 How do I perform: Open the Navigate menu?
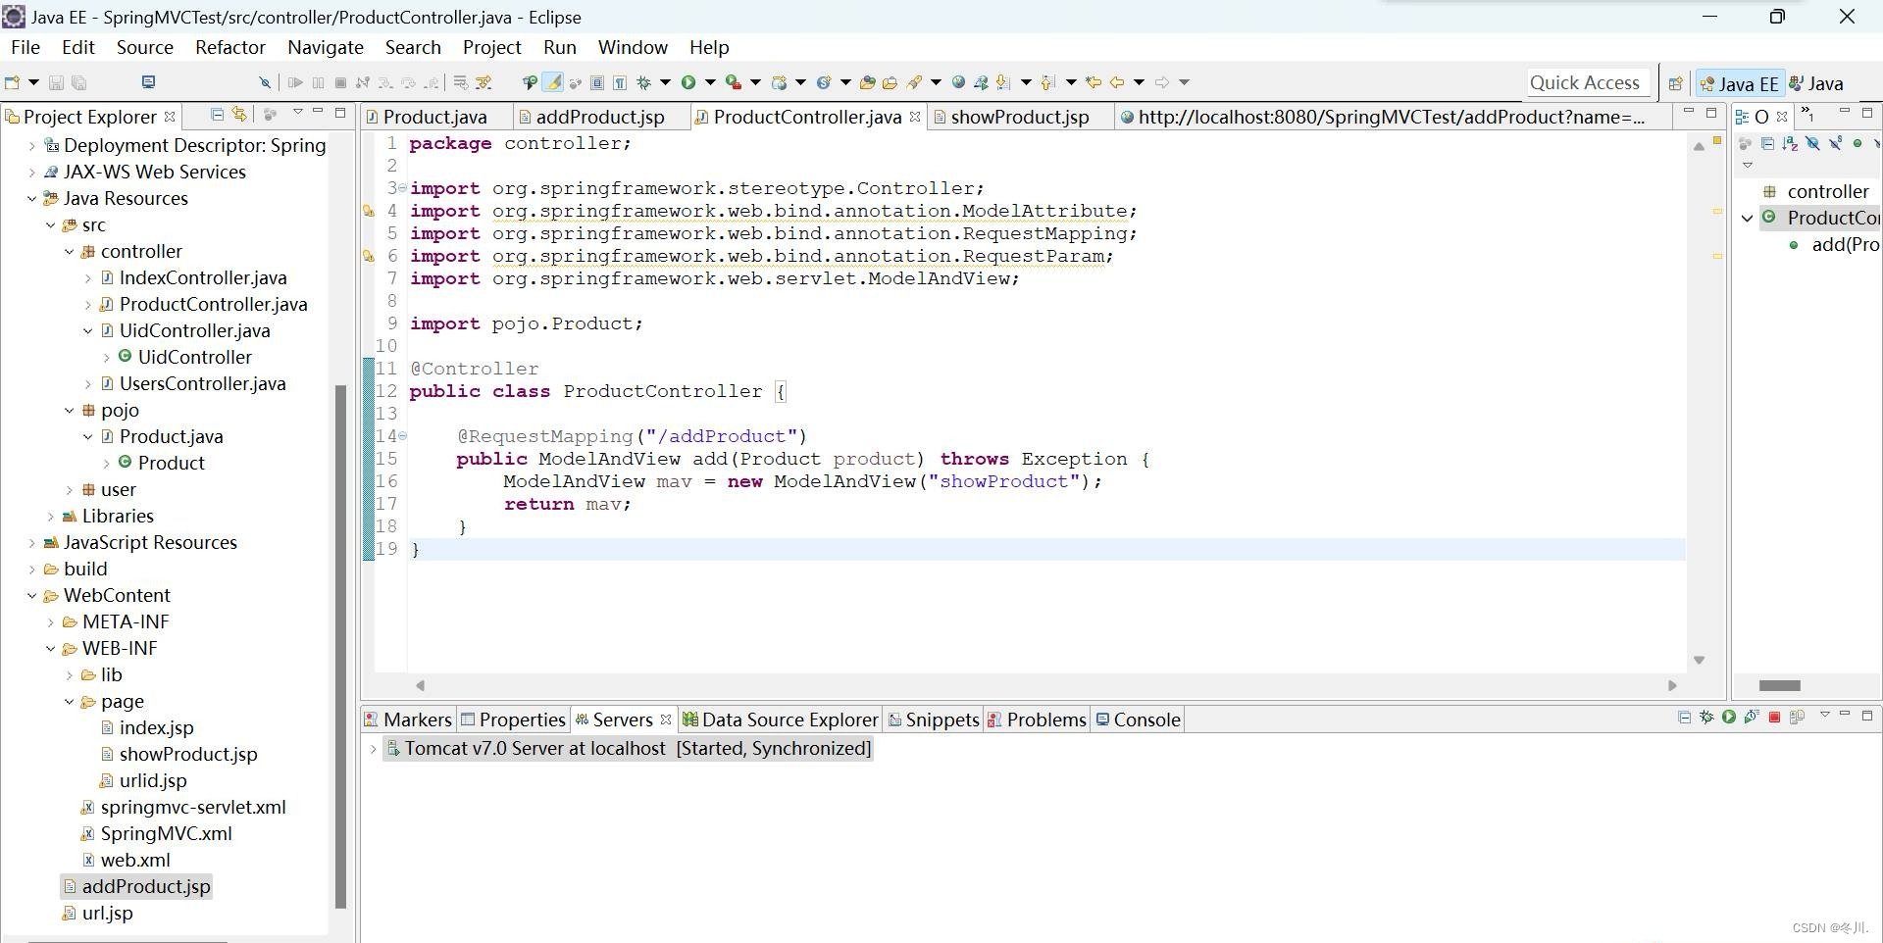(x=326, y=47)
